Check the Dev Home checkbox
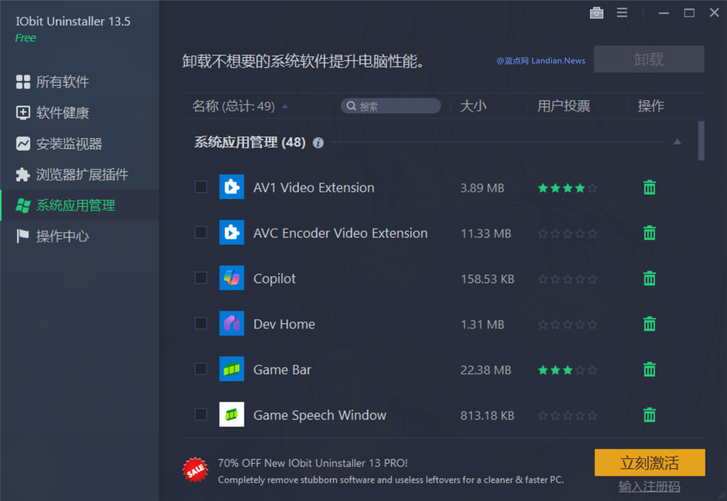727x501 pixels. click(x=201, y=323)
